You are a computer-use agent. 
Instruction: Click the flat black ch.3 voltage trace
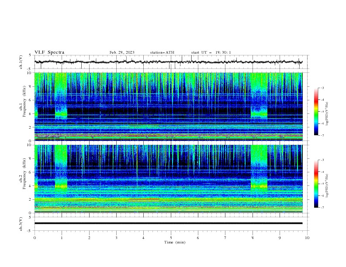click(168, 223)
